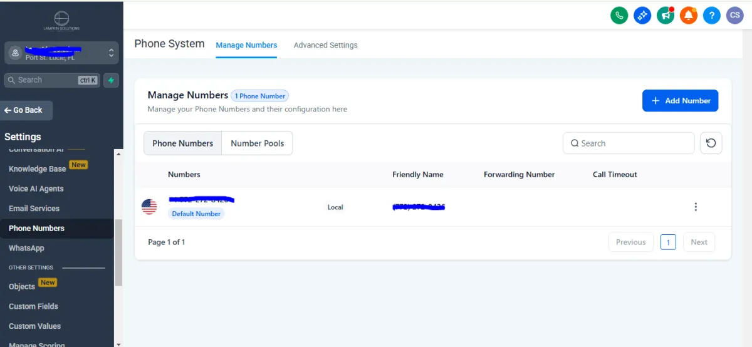Click the Numbers column header
Screen dimensions: 752x347
coord(184,175)
